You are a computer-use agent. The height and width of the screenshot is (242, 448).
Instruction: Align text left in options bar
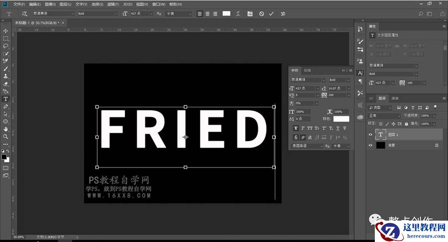[200, 14]
